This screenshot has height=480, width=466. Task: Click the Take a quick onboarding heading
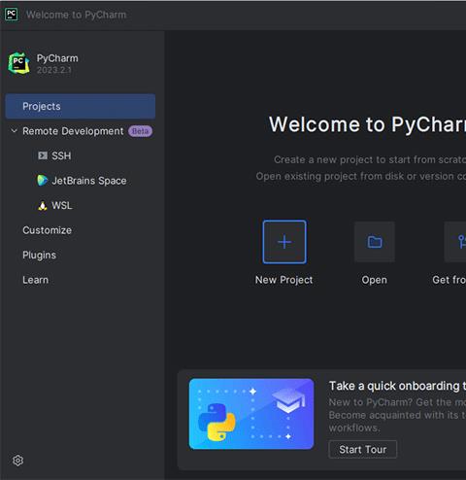point(397,386)
